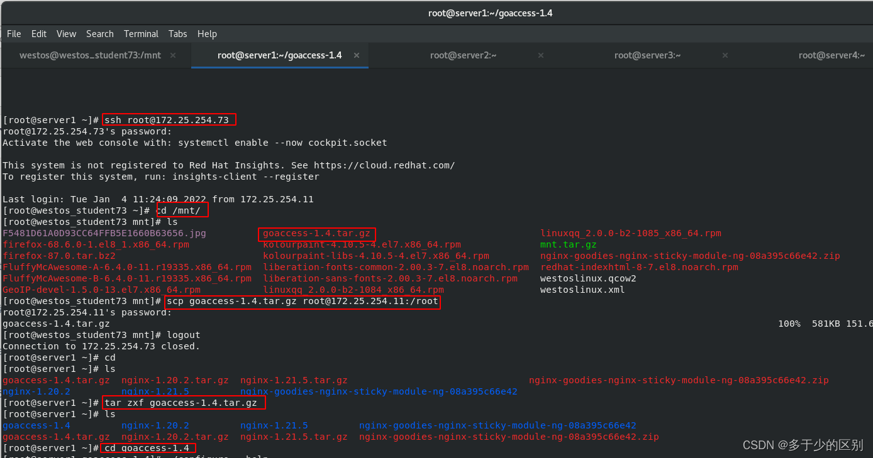Click the F5481D61A0D93CC64FFB5E1660B63656.jpg filename
873x458 pixels.
(x=104, y=233)
